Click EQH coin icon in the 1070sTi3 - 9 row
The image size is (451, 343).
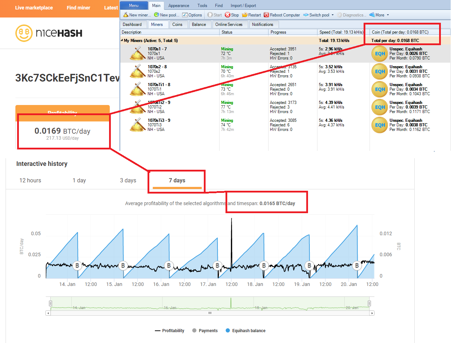coord(380,125)
